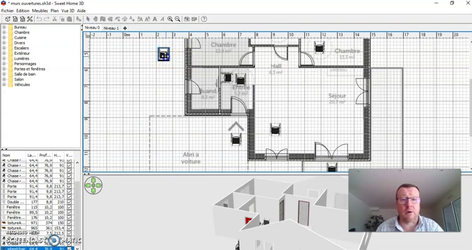Click the Create video icon

point(194,19)
